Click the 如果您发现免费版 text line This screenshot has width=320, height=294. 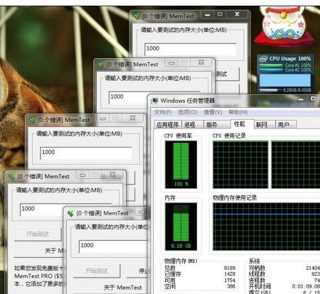[x=39, y=268]
